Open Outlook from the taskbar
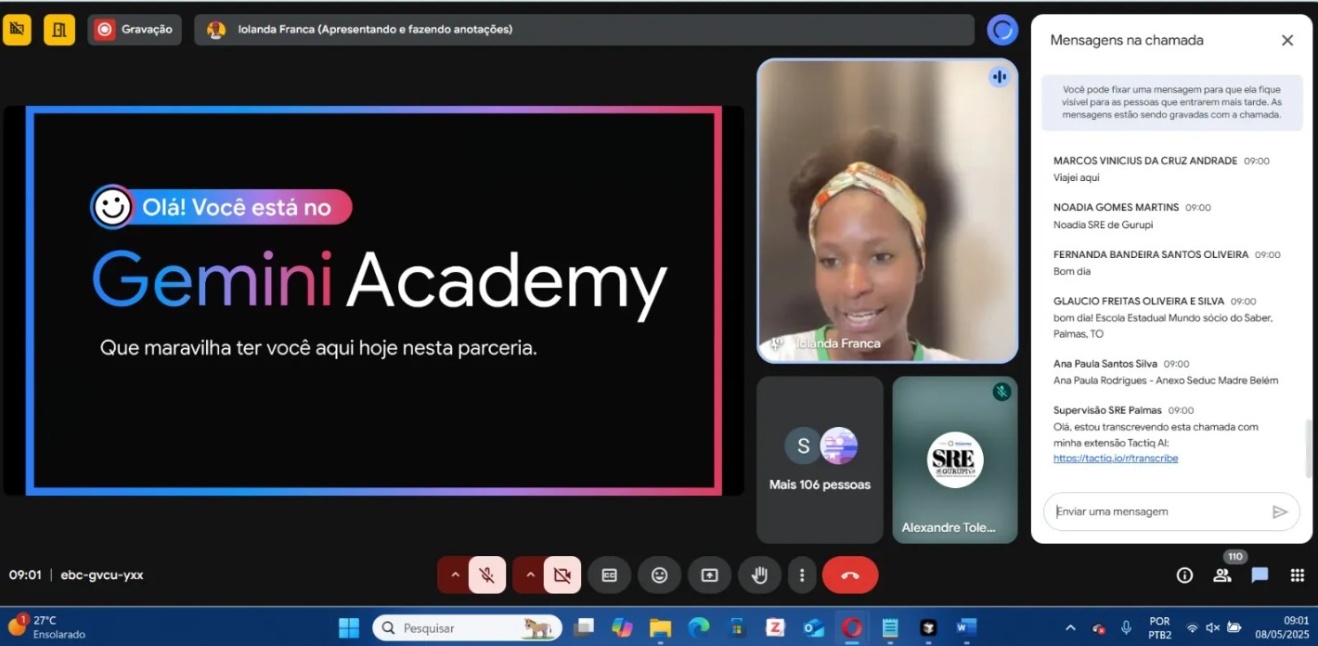 [x=814, y=628]
